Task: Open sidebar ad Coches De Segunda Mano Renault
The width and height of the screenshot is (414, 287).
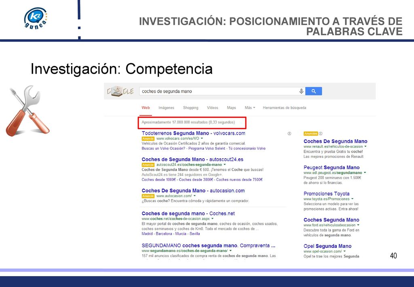Action: (x=335, y=141)
